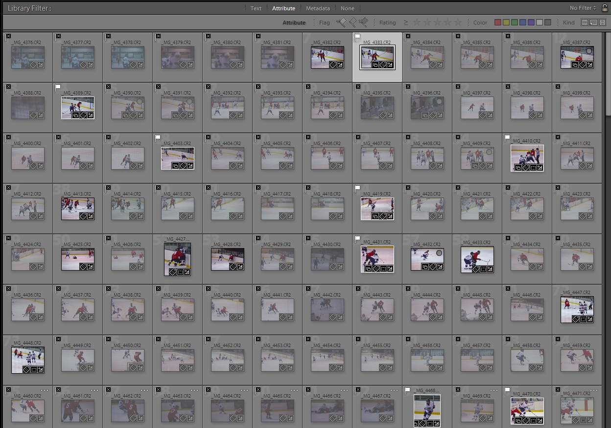
Task: Click the filter lock padlock icon
Action: [605, 7]
